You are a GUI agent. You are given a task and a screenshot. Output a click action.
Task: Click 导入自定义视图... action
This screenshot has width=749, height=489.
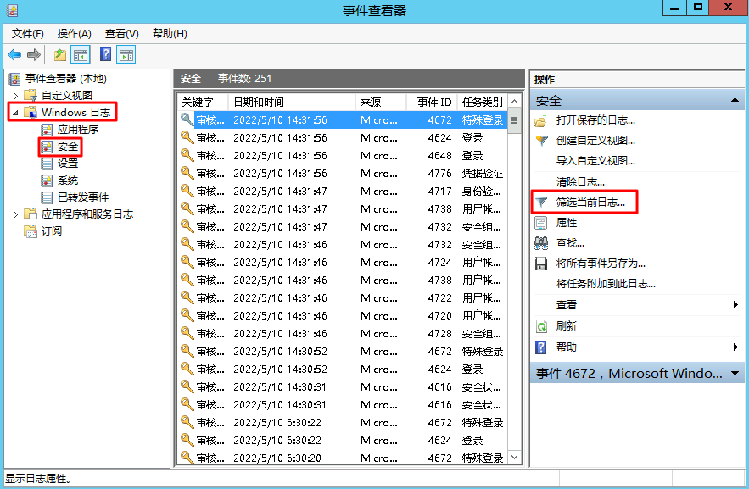click(595, 161)
